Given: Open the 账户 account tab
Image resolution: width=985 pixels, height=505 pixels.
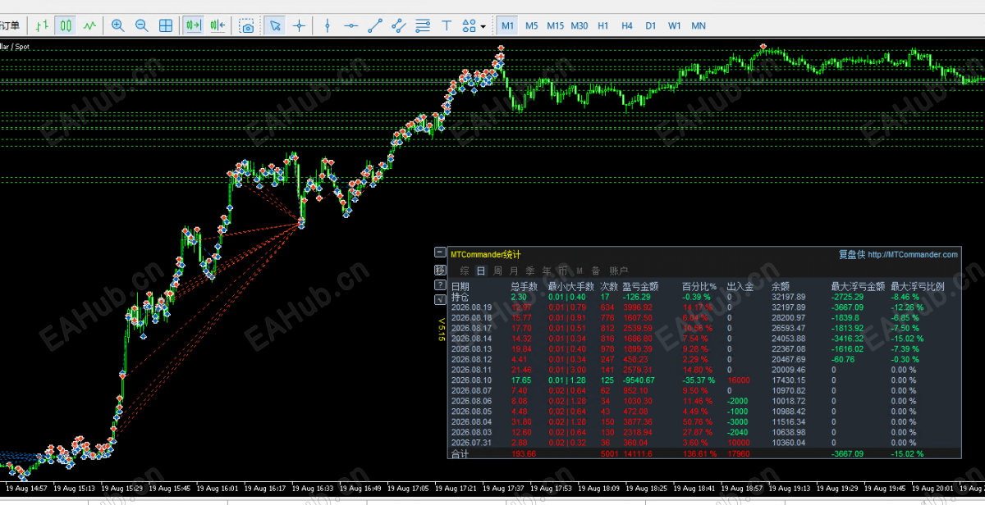Looking at the screenshot, I should 619,271.
